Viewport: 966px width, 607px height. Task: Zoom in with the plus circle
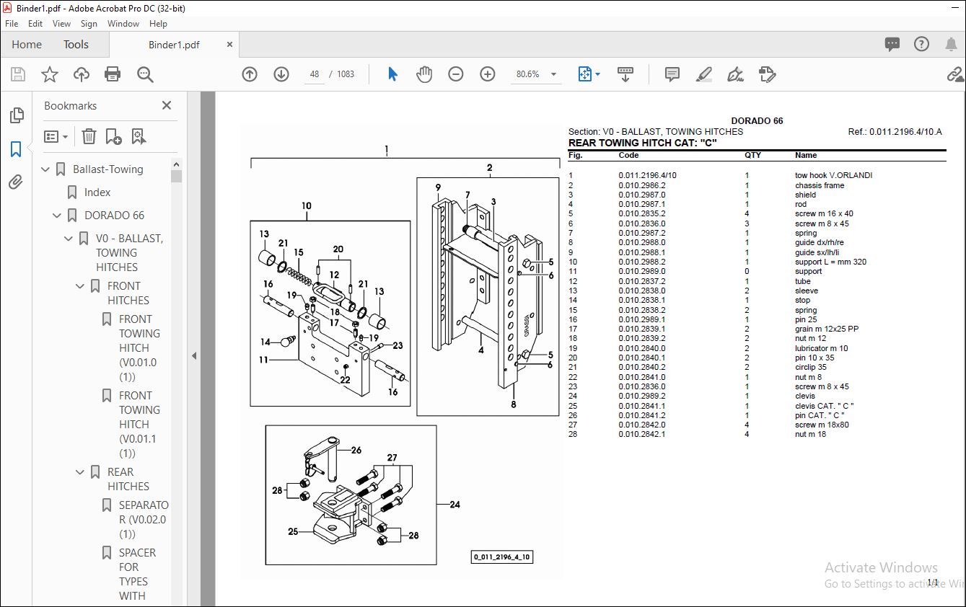[488, 74]
